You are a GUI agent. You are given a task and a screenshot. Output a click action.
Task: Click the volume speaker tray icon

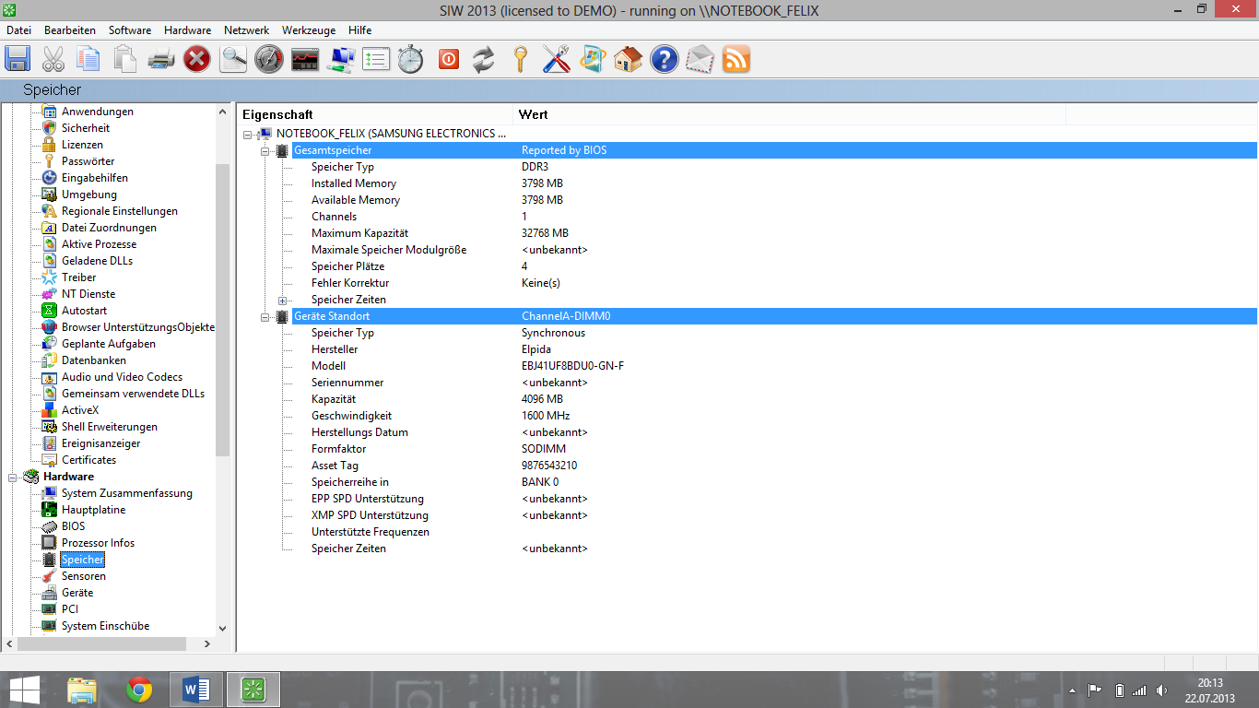[1161, 690]
